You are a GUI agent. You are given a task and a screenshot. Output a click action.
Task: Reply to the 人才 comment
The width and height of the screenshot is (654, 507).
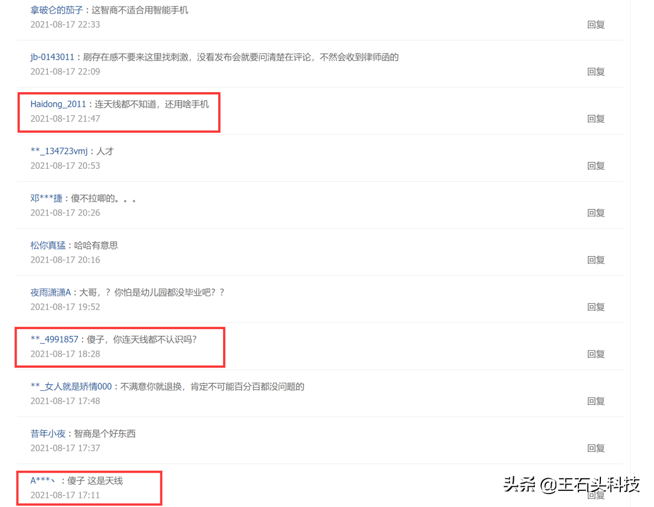click(596, 166)
